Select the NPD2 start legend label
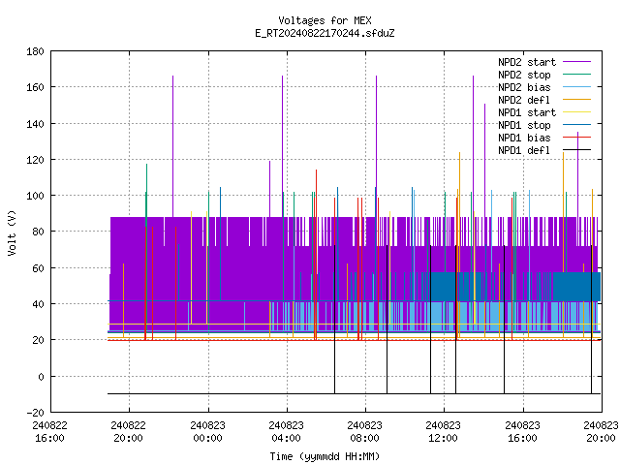The image size is (620, 465). 527,62
